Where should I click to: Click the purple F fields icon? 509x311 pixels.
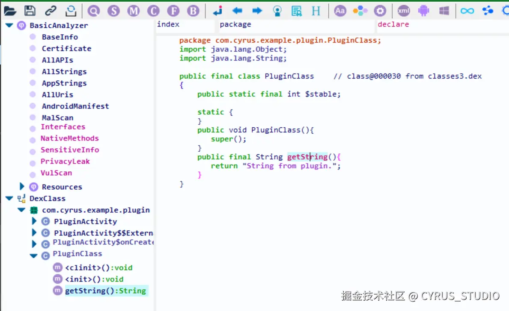click(x=173, y=11)
